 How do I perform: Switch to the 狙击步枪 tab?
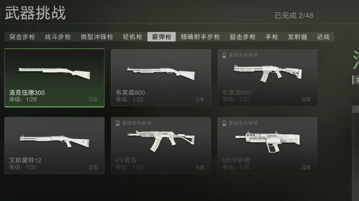click(x=243, y=37)
